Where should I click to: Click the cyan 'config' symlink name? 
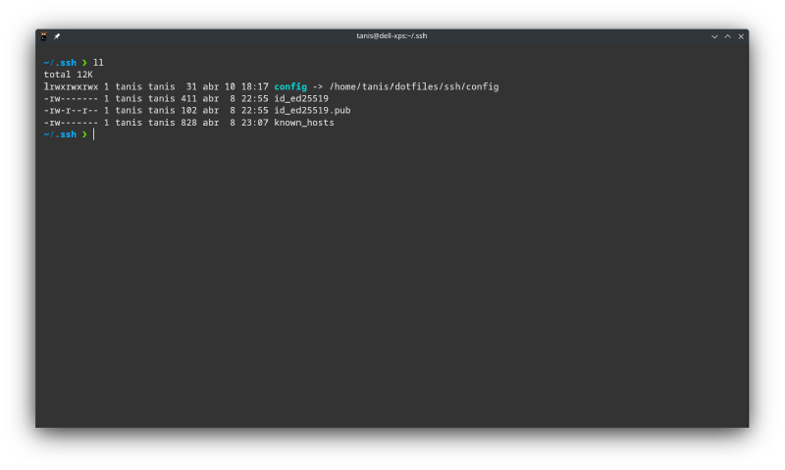290,86
